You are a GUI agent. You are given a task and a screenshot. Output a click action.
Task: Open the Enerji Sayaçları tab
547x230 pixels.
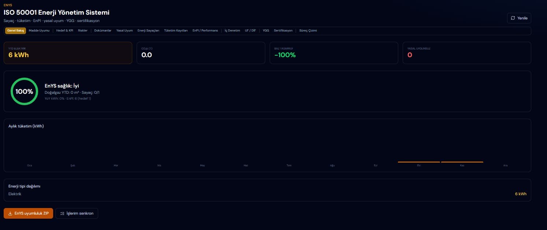(x=148, y=30)
